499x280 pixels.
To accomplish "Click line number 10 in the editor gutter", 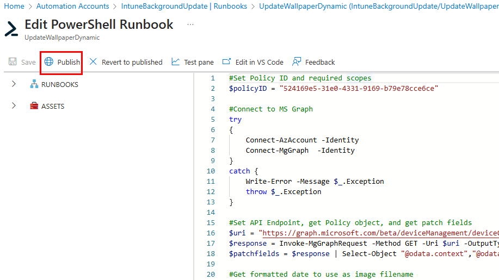I will (212, 171).
